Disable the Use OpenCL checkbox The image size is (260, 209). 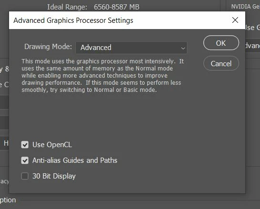25,145
